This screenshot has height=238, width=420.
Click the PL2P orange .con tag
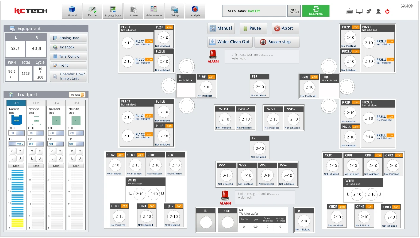click(169, 27)
